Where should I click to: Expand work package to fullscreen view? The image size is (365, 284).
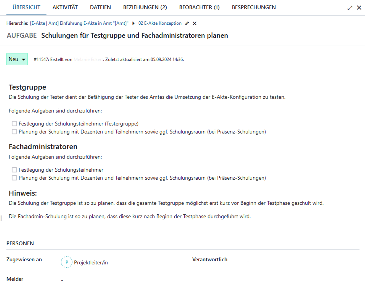350,8
